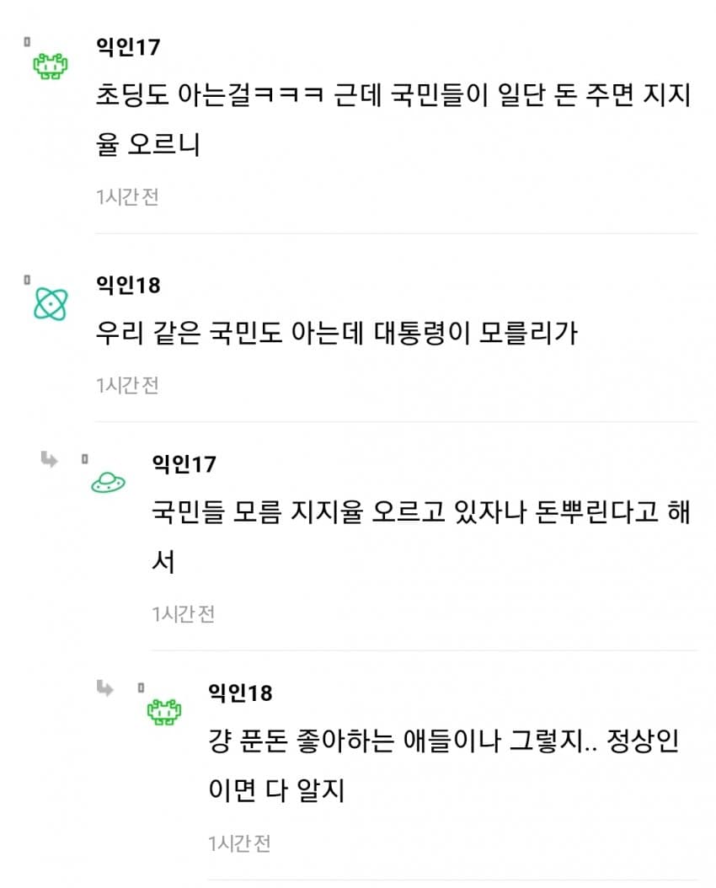
Task: Select the 익인18 username above '걍 푼돈 좋아하는'
Action: pyautogui.click(x=240, y=693)
